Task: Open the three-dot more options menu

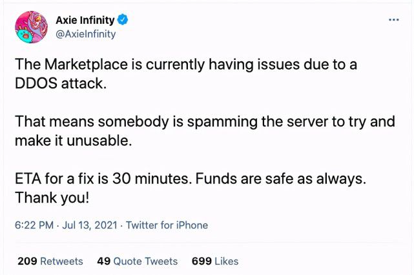Action: tap(394, 20)
